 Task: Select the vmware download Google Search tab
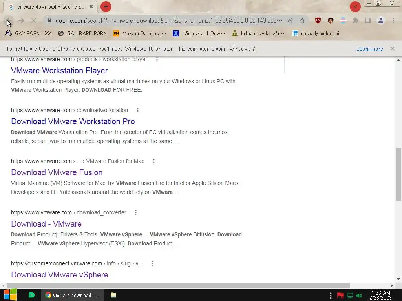click(x=50, y=7)
